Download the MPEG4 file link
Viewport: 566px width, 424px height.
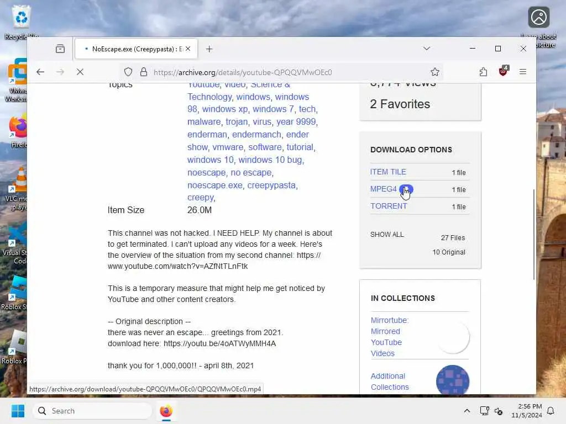(x=384, y=189)
